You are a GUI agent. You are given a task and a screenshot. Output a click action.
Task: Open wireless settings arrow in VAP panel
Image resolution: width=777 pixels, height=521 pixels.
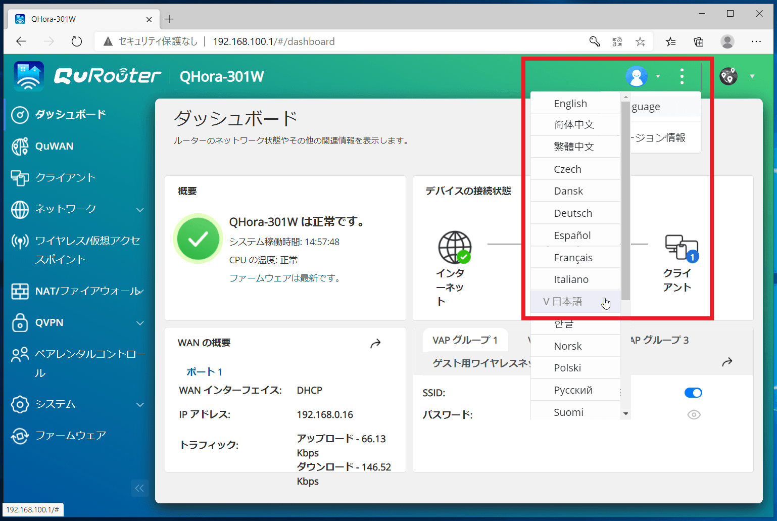click(x=727, y=362)
